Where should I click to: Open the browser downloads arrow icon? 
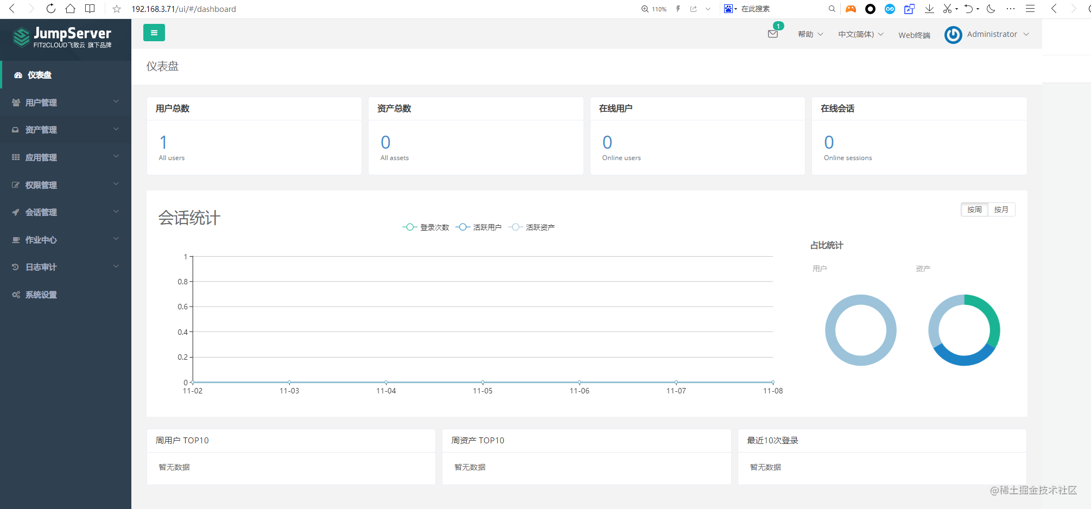tap(929, 9)
